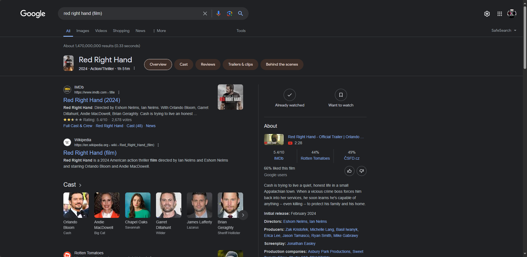
Task: Open Sweet Tomato Films production company link
Action: click(x=358, y=251)
